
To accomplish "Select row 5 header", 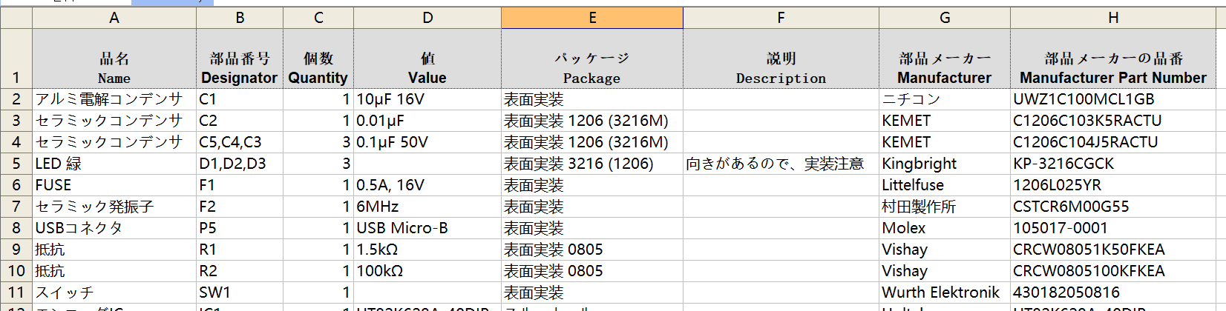I will coord(16,164).
